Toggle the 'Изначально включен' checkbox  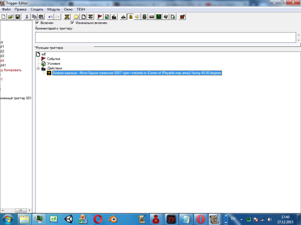(72, 23)
